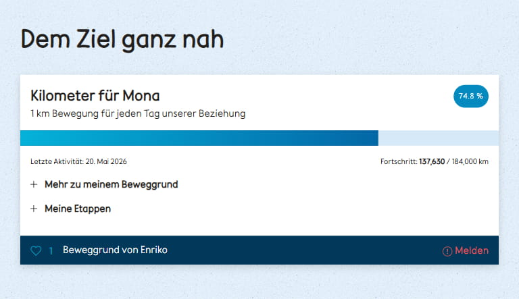Click the name Enriko in footer
This screenshot has width=519, height=299.
pos(154,250)
